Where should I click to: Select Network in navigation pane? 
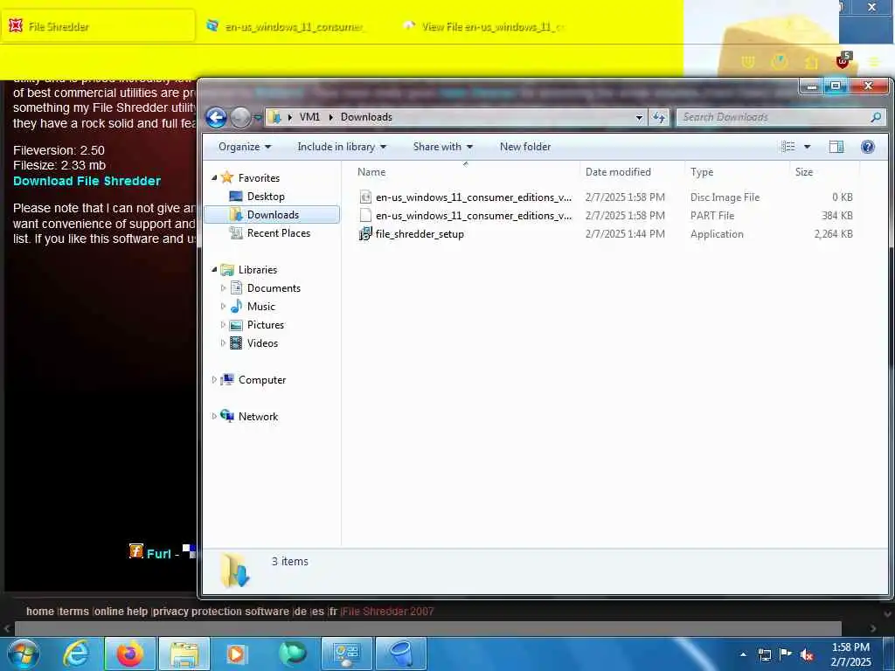(258, 417)
